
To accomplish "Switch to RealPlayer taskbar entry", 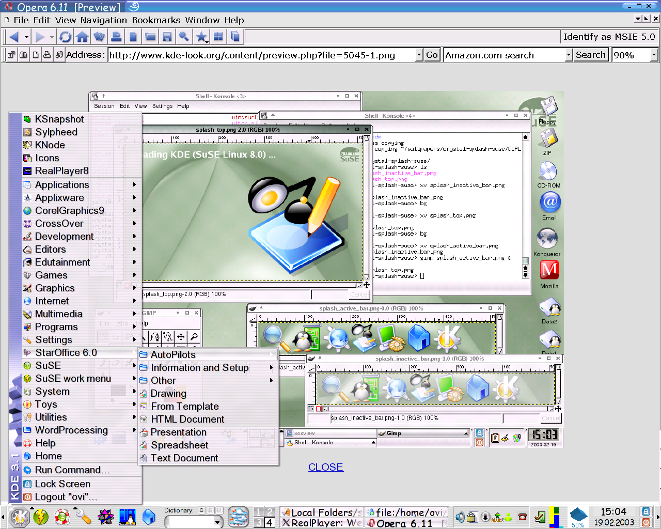I will (322, 523).
